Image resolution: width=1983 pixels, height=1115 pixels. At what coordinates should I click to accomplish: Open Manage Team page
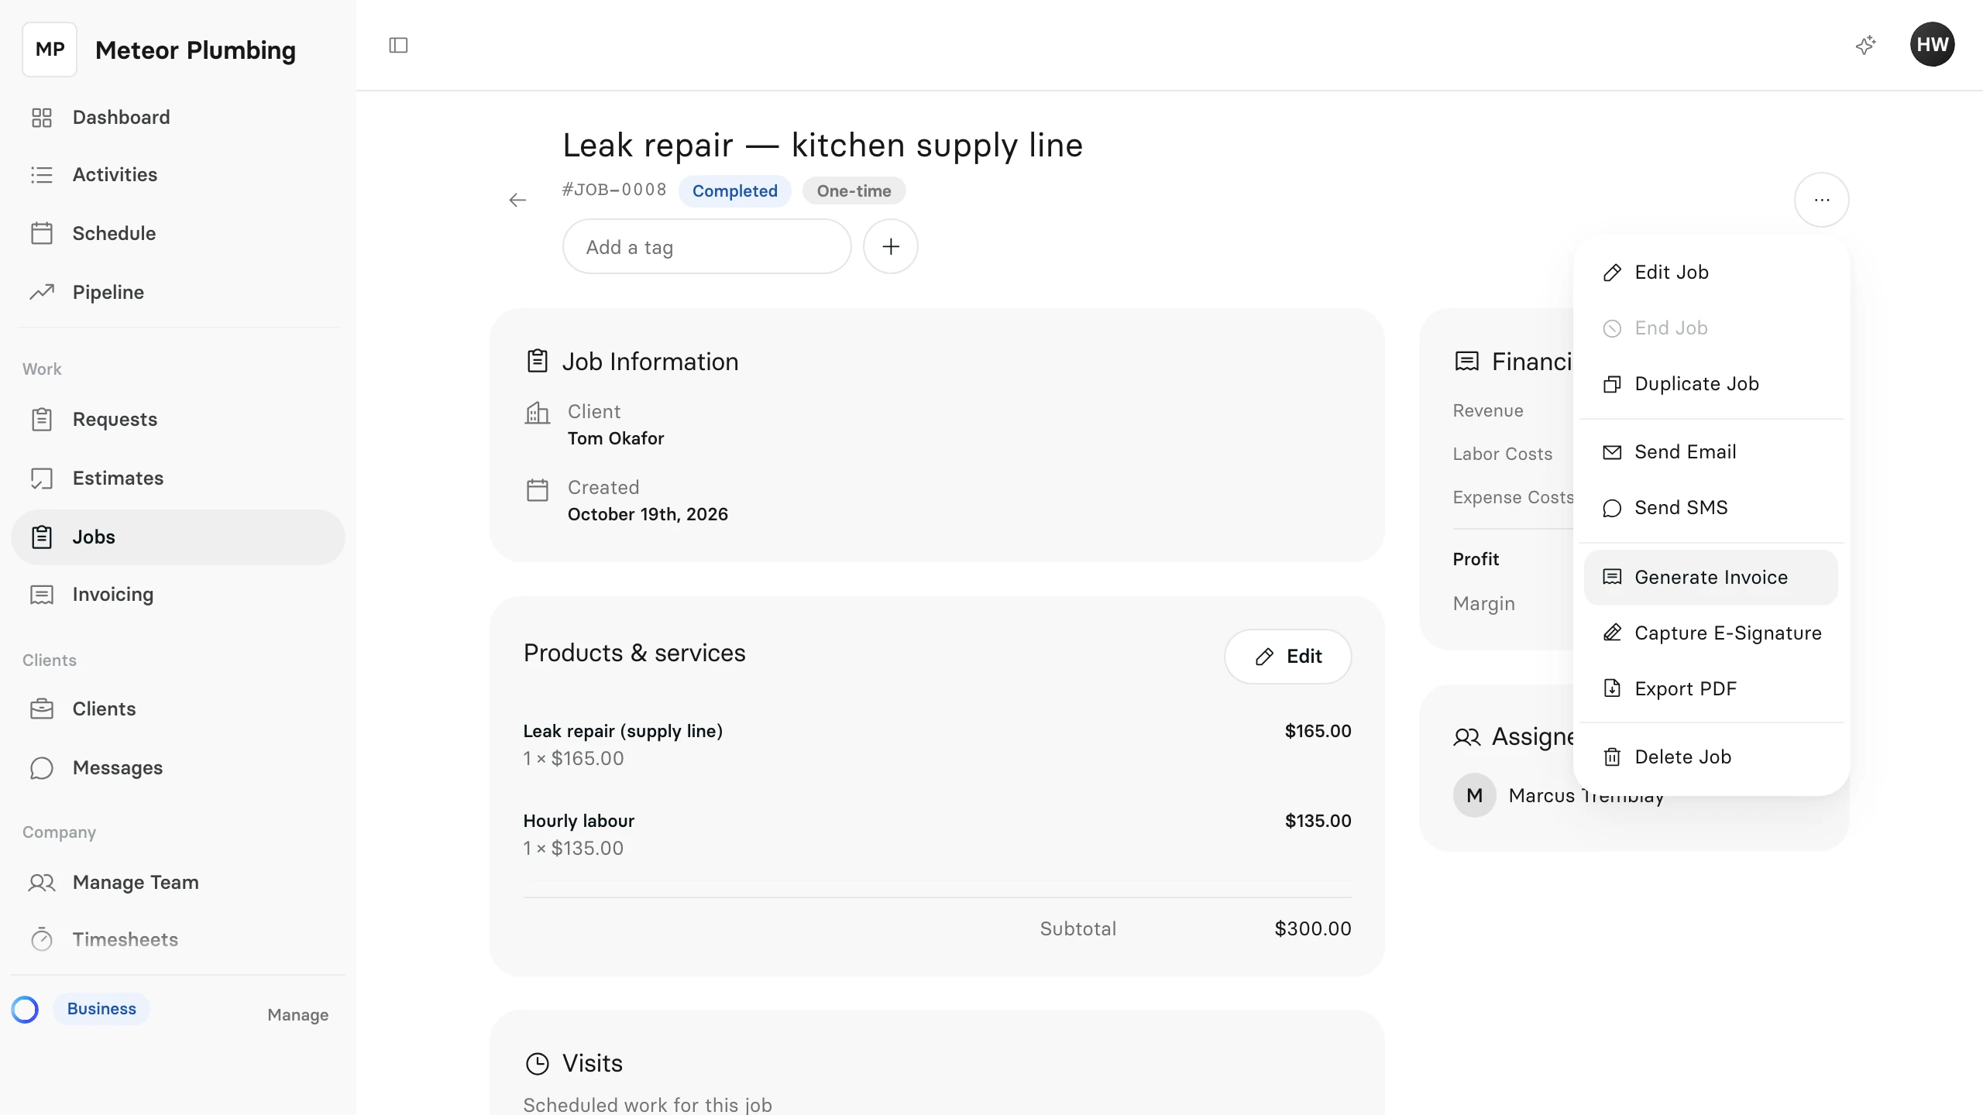[x=178, y=883]
